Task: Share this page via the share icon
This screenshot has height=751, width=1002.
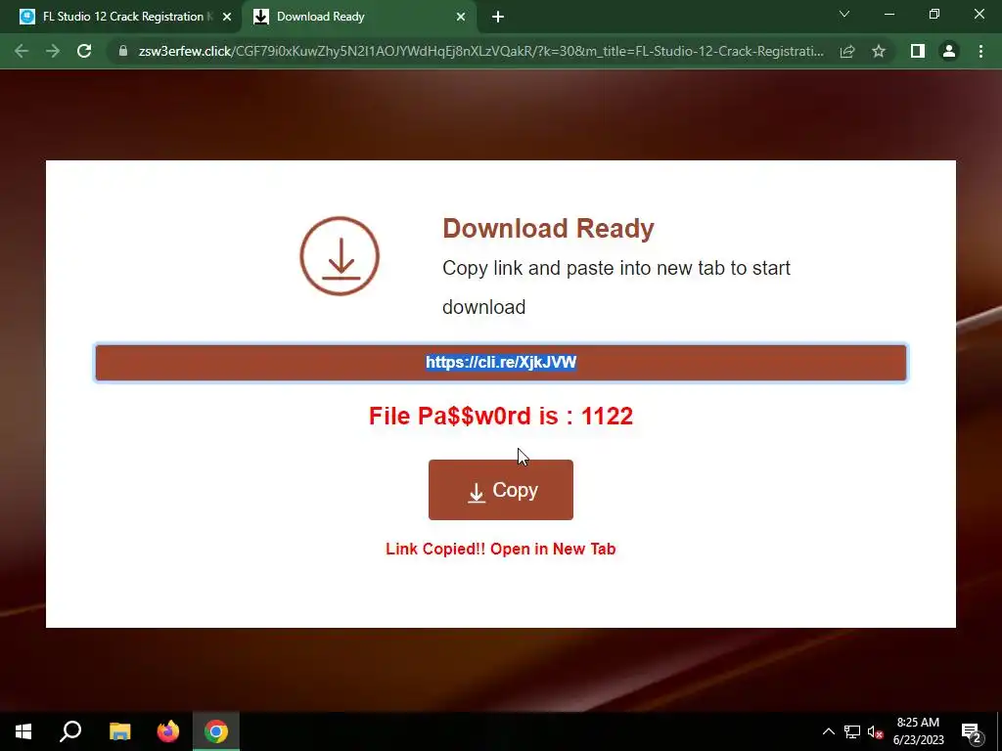Action: (x=847, y=51)
